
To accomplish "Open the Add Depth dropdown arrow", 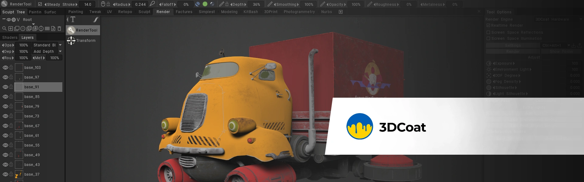I will (x=60, y=52).
